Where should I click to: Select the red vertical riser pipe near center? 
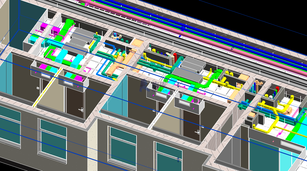click(175, 58)
